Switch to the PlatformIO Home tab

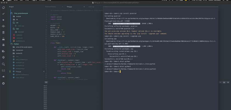tap(50, 7)
